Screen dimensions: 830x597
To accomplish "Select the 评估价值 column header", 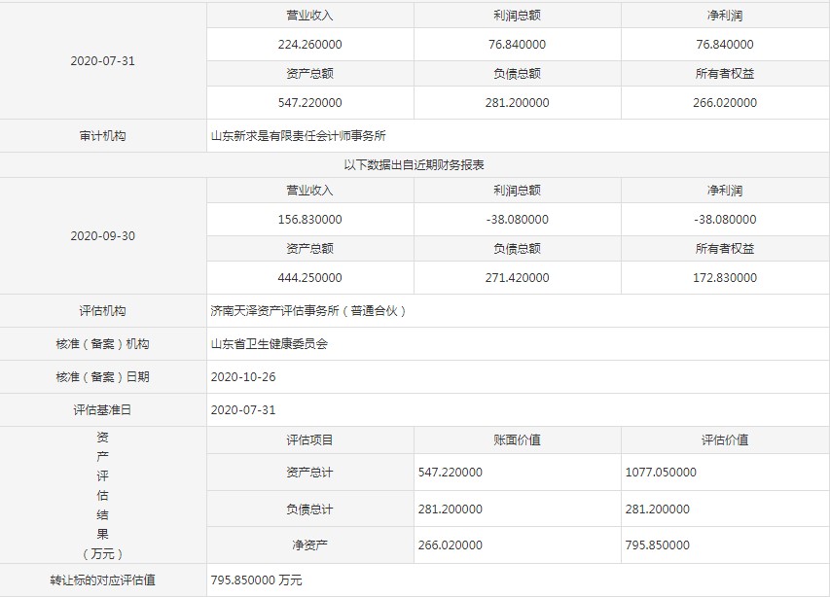I will point(724,440).
